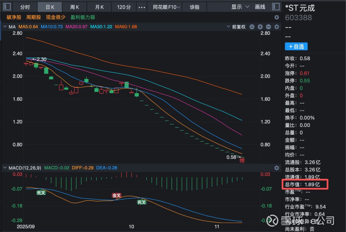
Task: Toggle the right sidebar panel icon
Action: (275, 7)
